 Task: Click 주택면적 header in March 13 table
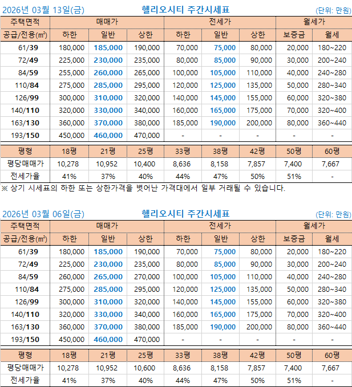[25, 22]
